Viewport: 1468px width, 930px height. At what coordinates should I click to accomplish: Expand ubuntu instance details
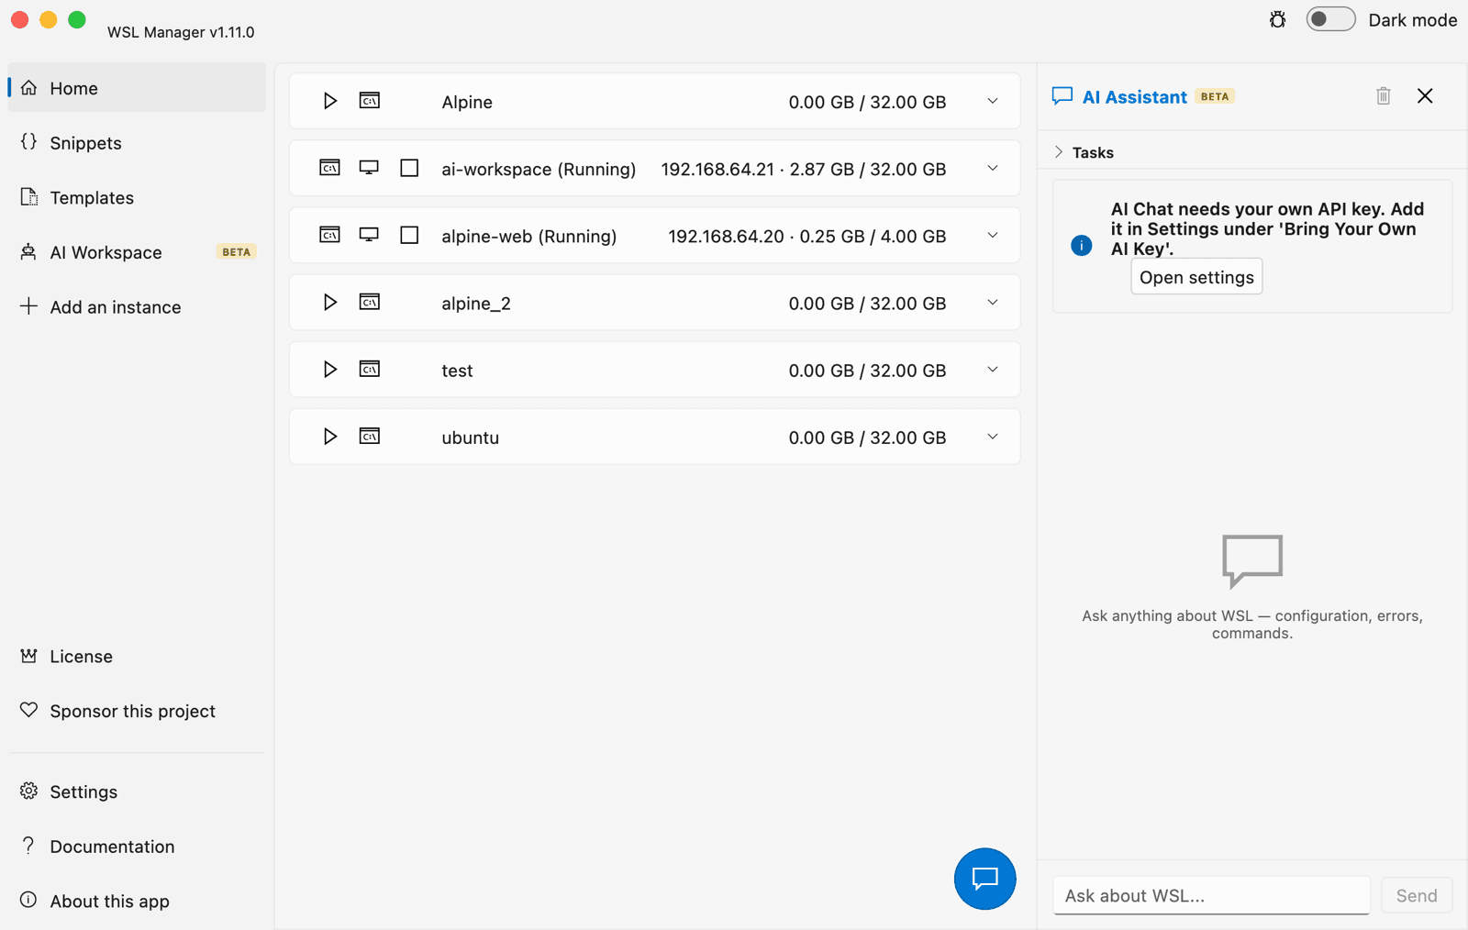pyautogui.click(x=993, y=436)
